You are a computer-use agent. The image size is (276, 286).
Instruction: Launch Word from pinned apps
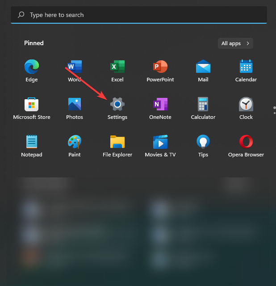pos(75,67)
